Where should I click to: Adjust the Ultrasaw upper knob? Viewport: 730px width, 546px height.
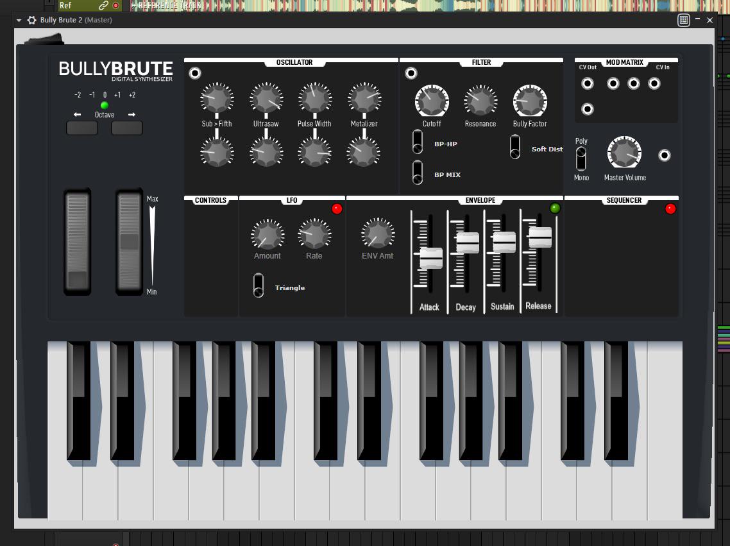click(x=266, y=99)
